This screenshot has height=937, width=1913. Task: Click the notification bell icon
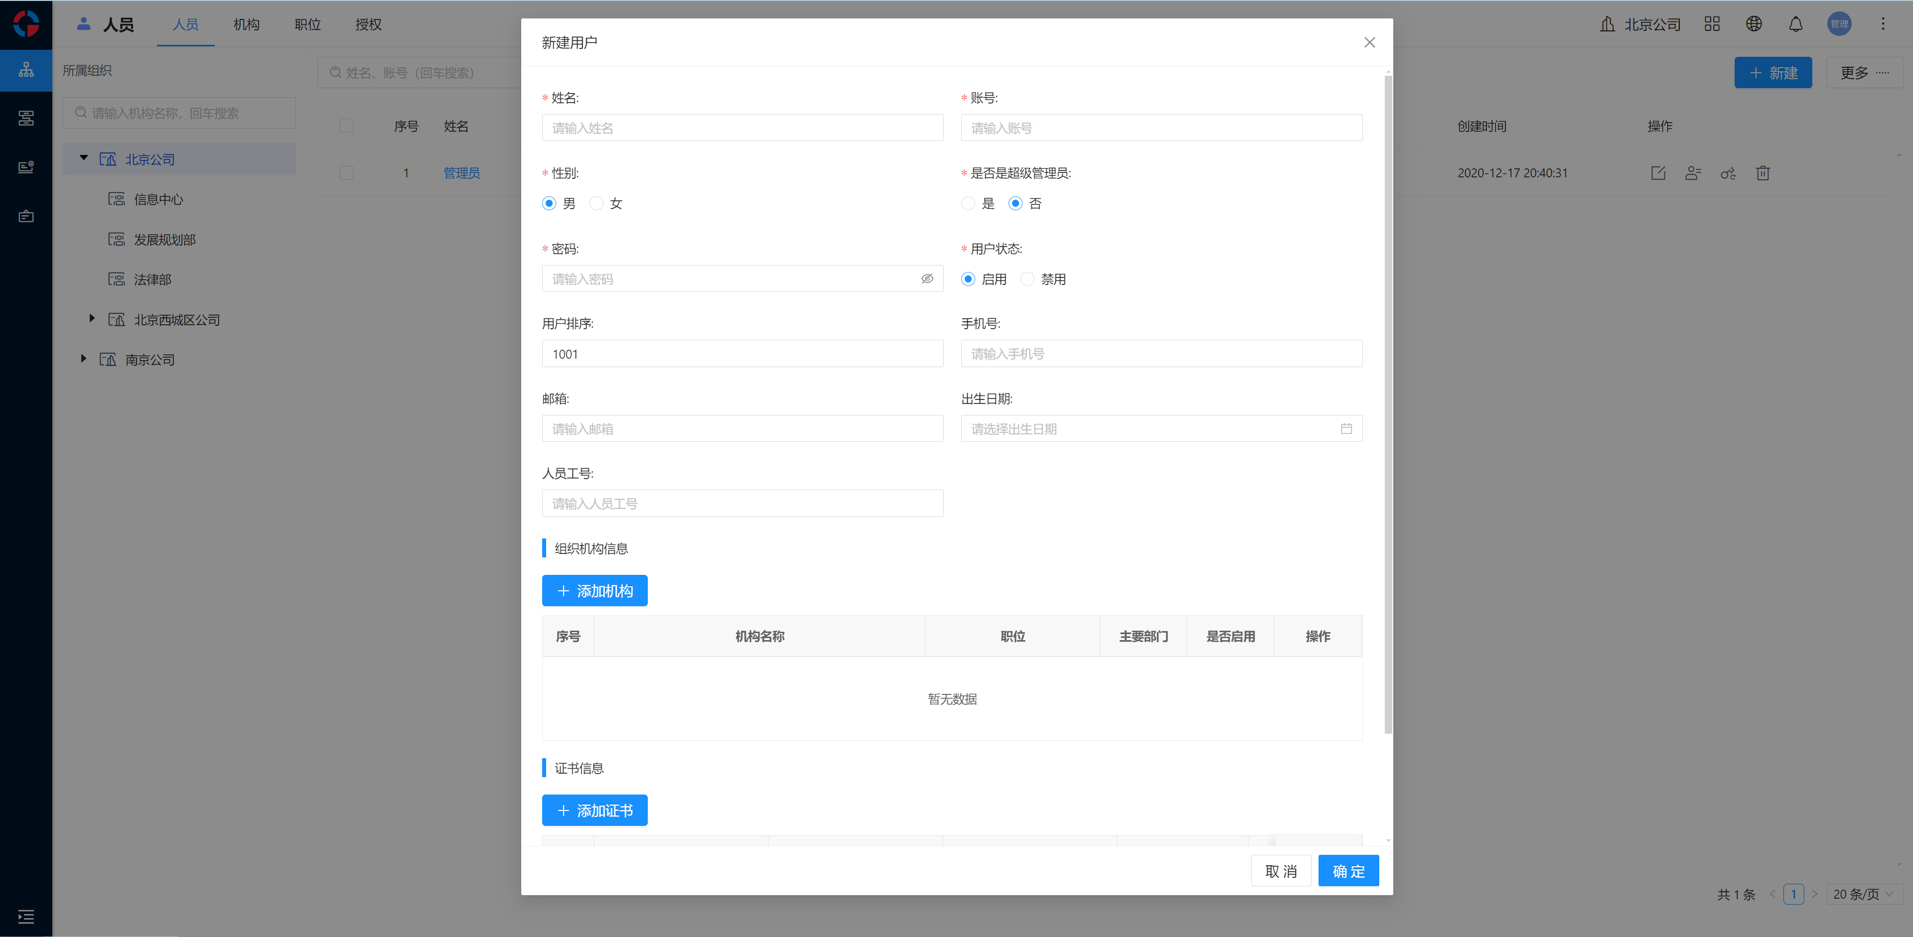click(x=1795, y=24)
